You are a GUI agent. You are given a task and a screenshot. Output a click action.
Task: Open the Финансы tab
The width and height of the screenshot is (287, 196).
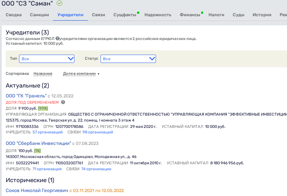tap(190, 15)
